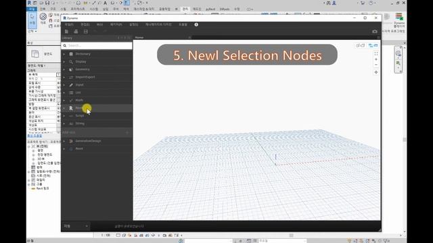Viewport: 433px width, 243px height.
Task: Click the add-ons plus button in Dynamo library
Action: tap(127, 132)
